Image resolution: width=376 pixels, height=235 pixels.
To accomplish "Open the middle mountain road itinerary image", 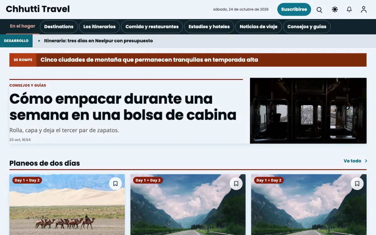I will pos(188,205).
